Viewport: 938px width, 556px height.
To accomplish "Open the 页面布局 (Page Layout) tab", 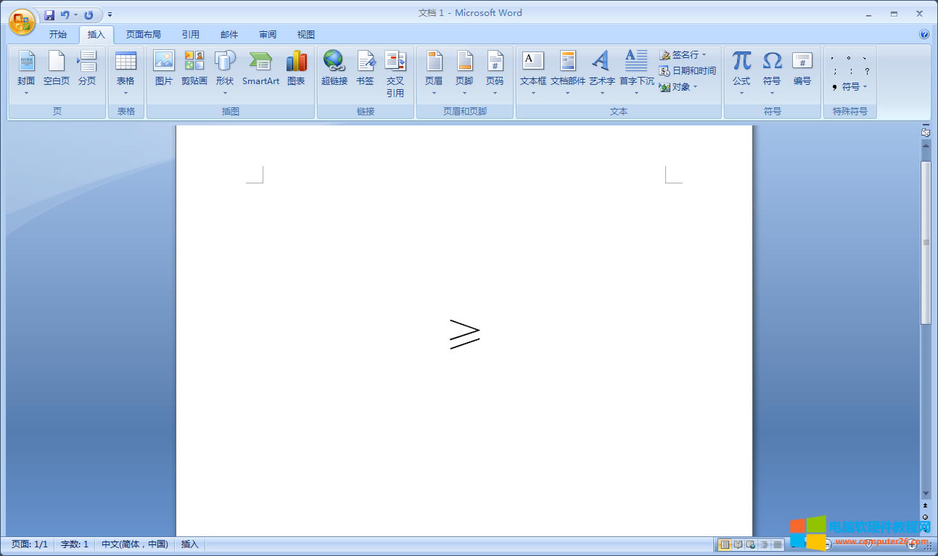I will (x=144, y=34).
